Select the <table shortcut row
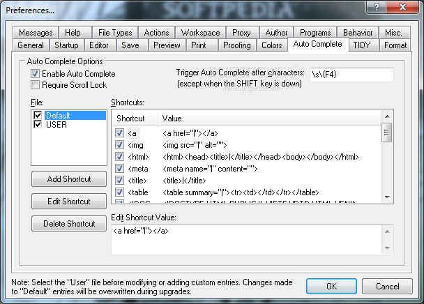424x304 pixels. click(246, 192)
